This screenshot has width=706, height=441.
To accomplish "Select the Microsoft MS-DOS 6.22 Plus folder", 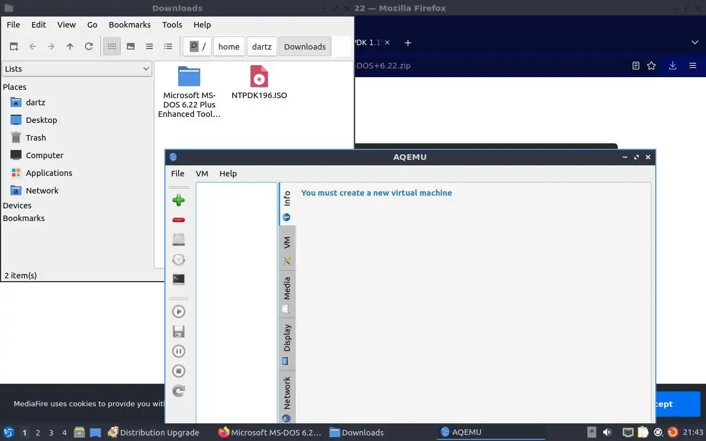I will pyautogui.click(x=189, y=92).
